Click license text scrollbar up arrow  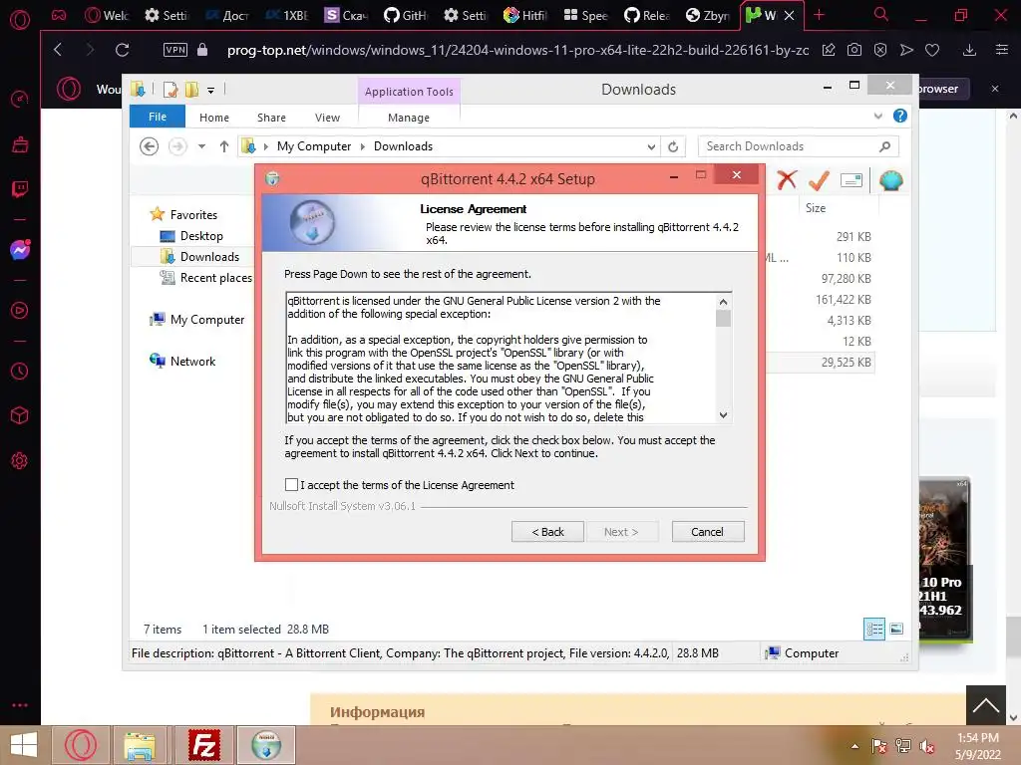point(723,302)
